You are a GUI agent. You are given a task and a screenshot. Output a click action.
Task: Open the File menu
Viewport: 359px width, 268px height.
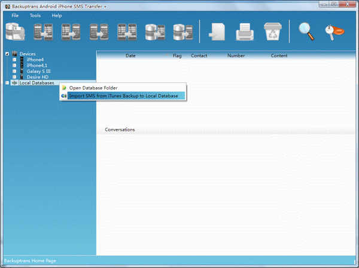tap(15, 16)
